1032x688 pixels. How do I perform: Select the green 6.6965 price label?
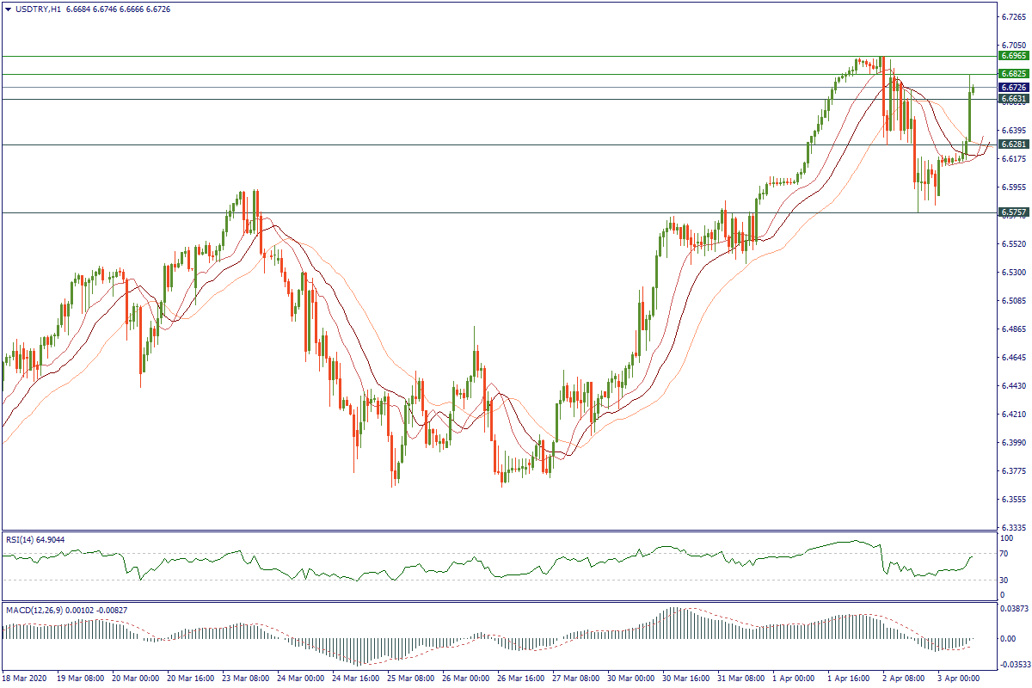tap(1013, 55)
